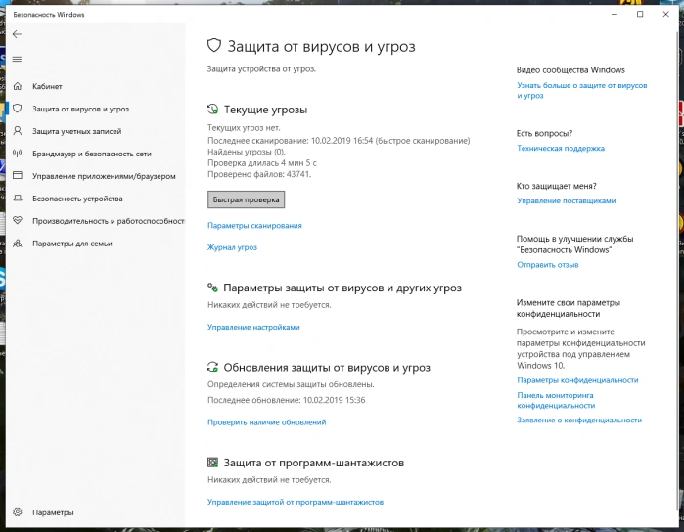Click the Текущие угрозы heading icon
The width and height of the screenshot is (684, 532).
(x=212, y=109)
